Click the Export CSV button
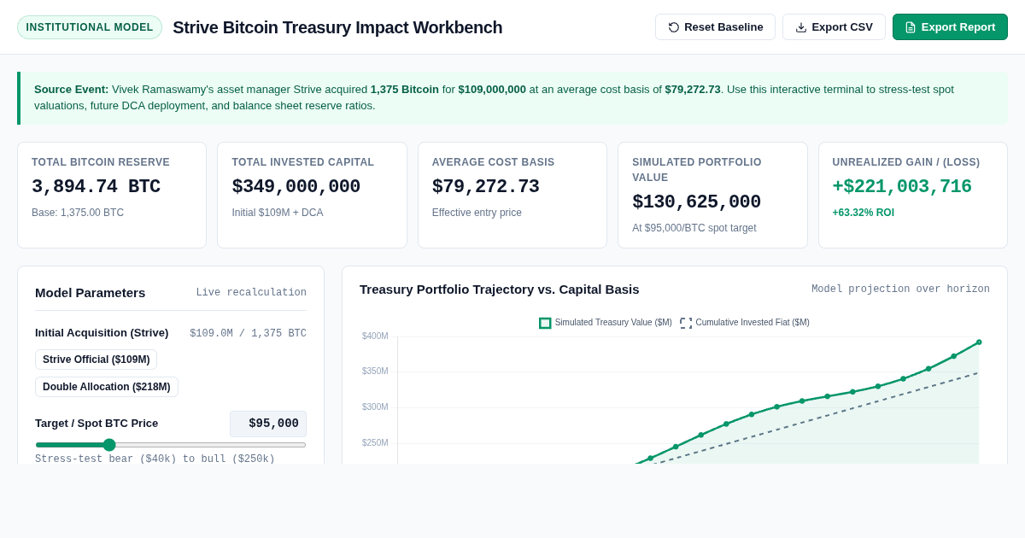 (834, 26)
